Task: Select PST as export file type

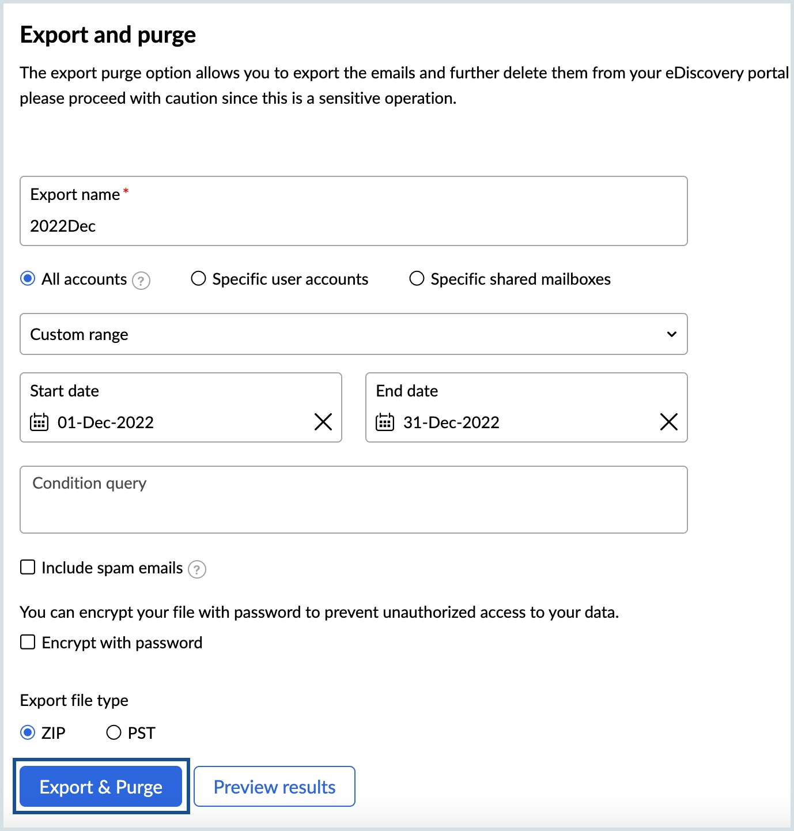Action: 114,732
